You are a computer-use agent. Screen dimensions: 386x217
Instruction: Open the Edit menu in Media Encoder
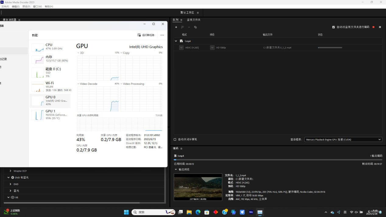coord(16,6)
